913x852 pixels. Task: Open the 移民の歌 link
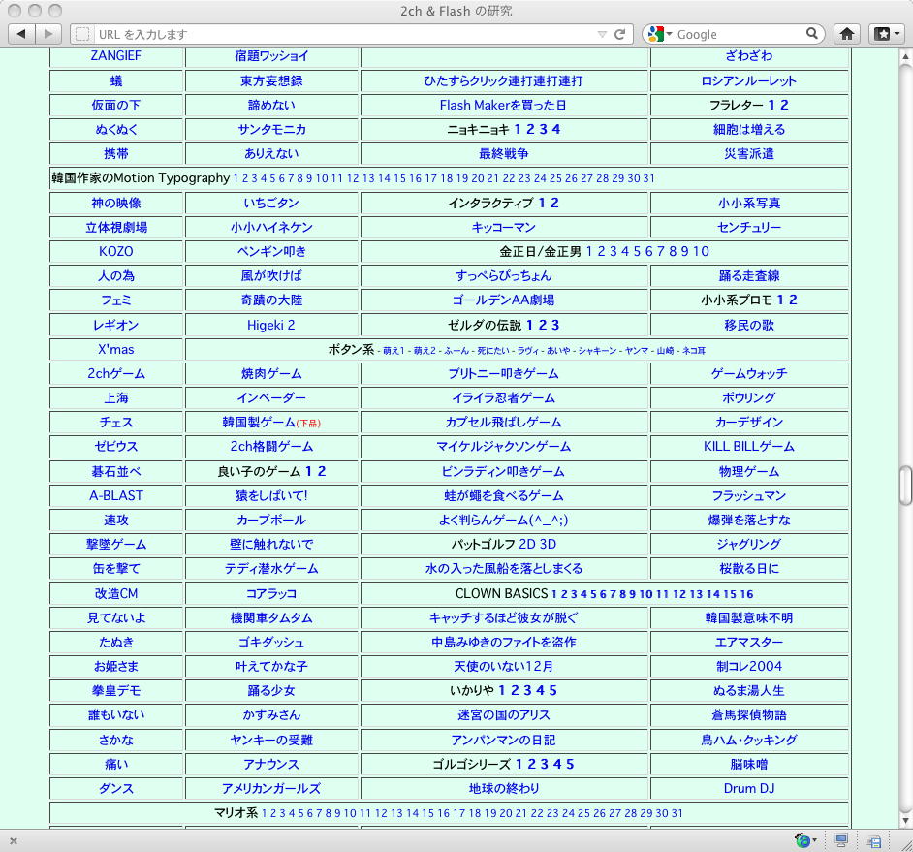[749, 325]
